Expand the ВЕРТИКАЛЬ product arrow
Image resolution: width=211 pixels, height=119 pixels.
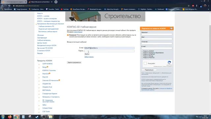coord(39,91)
